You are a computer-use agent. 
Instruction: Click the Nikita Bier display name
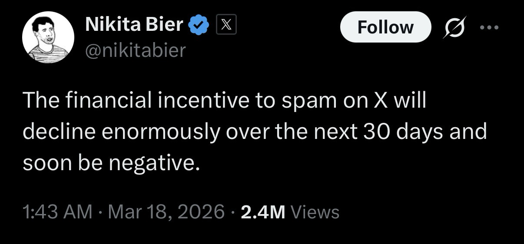(134, 25)
